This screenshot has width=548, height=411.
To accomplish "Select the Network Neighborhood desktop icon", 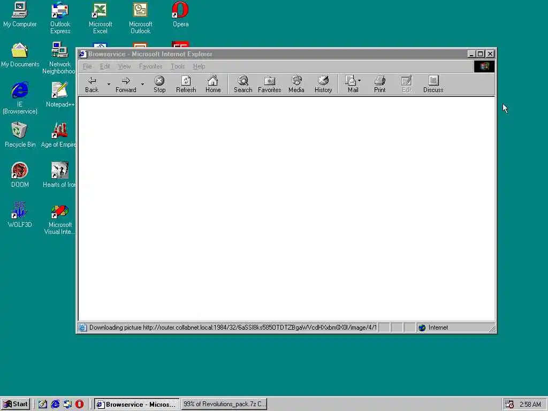I will (59, 58).
